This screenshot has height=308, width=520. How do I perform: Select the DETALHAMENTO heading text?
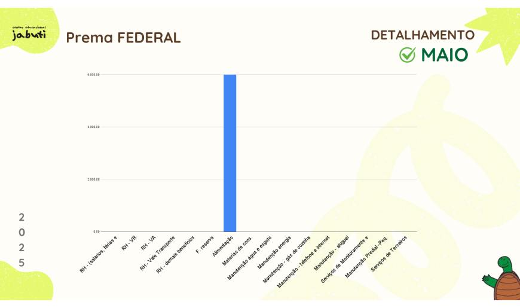tap(423, 35)
